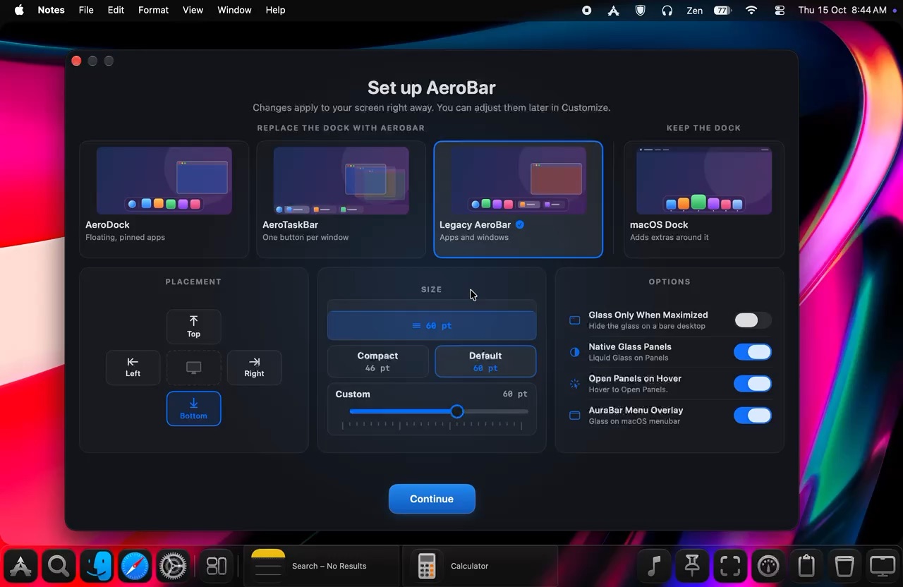
Task: Launch Finder from the taskbar
Action: pyautogui.click(x=97, y=566)
